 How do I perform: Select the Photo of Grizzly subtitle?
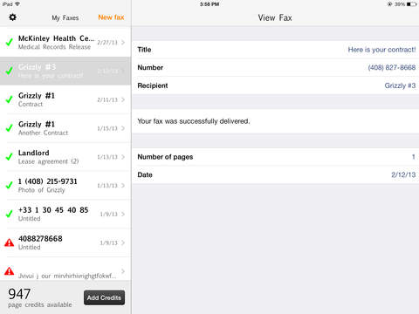coord(41,190)
